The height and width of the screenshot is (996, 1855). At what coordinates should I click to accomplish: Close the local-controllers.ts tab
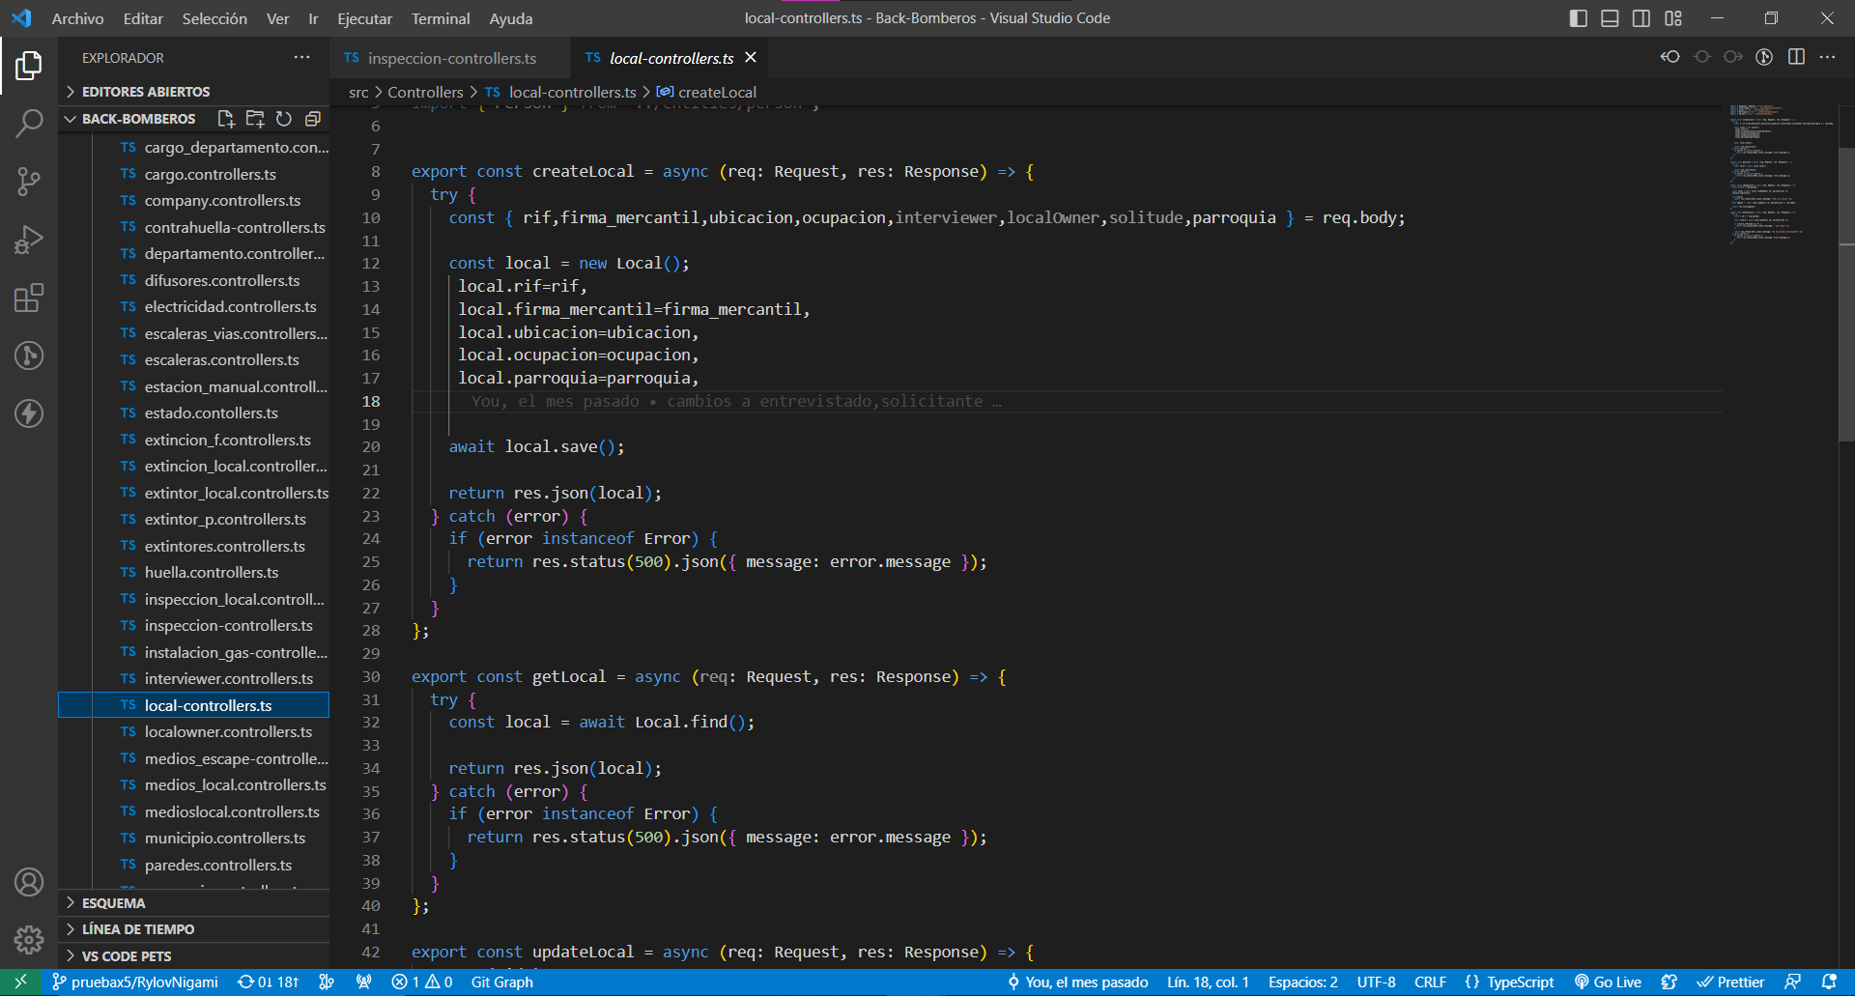pos(751,58)
